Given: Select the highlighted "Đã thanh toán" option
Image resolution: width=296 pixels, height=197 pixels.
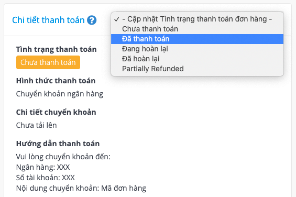Looking at the screenshot, I should (198, 39).
